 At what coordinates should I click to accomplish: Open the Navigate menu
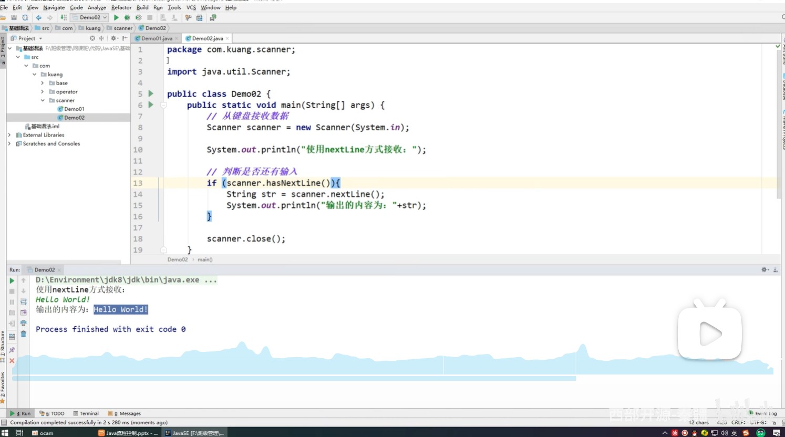(x=54, y=7)
